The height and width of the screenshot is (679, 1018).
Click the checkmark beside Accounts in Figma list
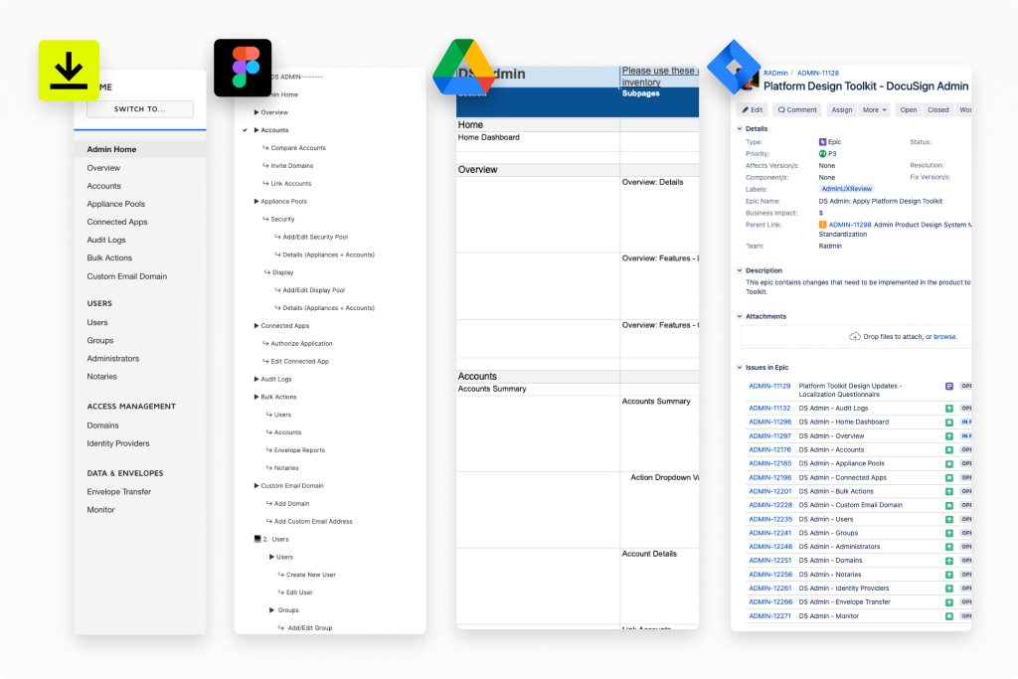(x=245, y=130)
